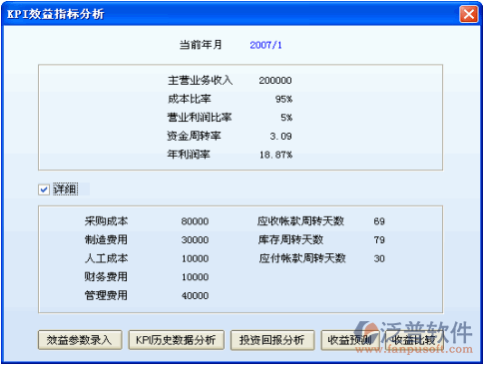Select the payables days value 30

tap(379, 258)
